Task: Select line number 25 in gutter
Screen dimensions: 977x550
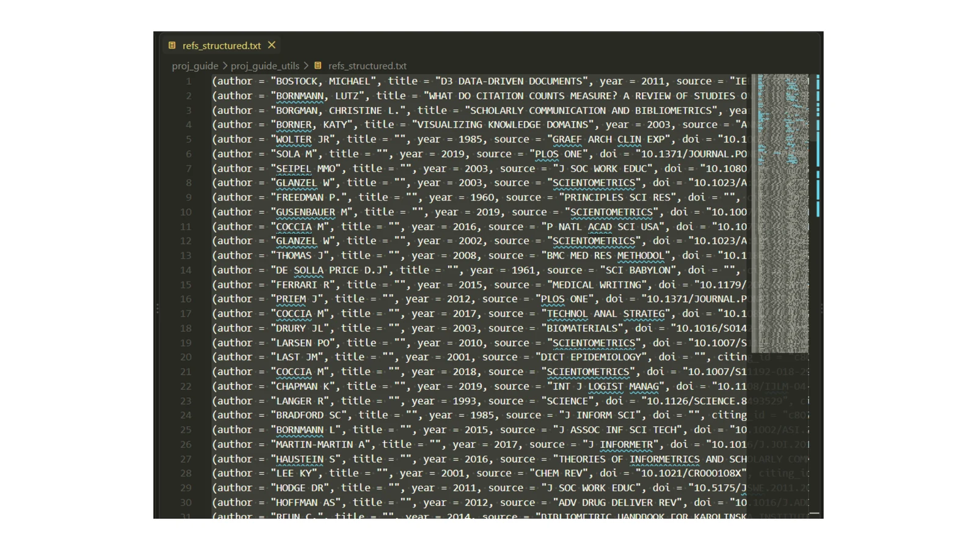Action: (186, 430)
